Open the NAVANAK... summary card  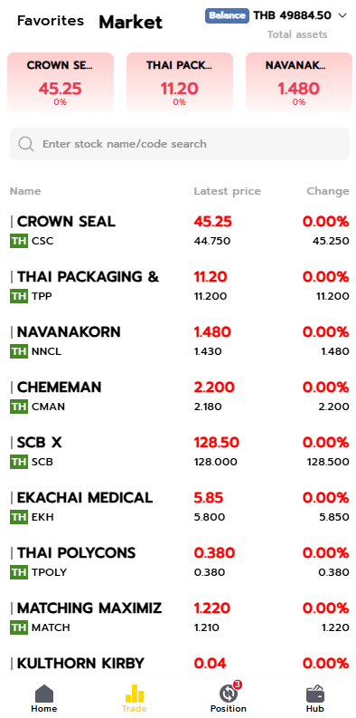(299, 82)
